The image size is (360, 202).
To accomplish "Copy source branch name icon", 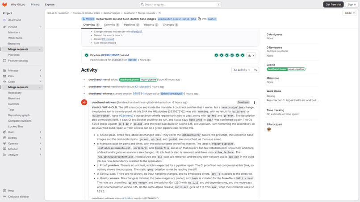I will (199, 19).
